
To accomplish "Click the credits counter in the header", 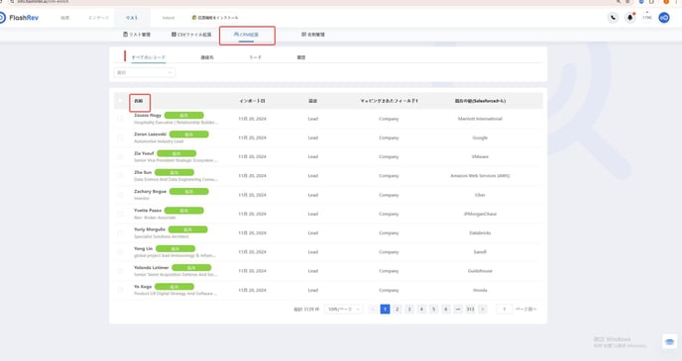I will pos(647,18).
